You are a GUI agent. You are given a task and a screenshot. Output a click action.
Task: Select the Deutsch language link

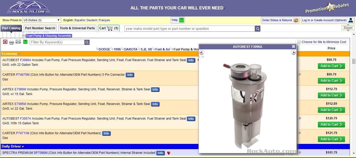point(92,20)
